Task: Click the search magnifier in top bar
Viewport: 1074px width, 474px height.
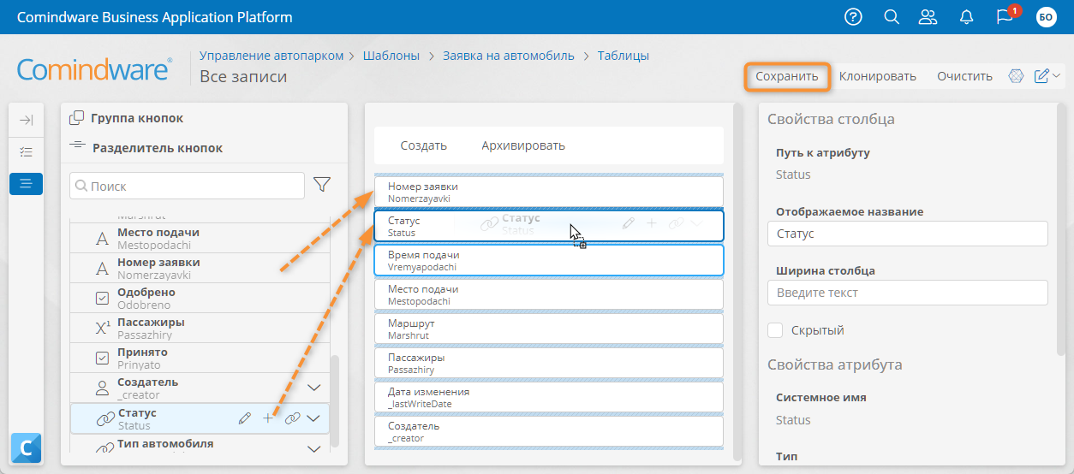Action: [x=891, y=17]
